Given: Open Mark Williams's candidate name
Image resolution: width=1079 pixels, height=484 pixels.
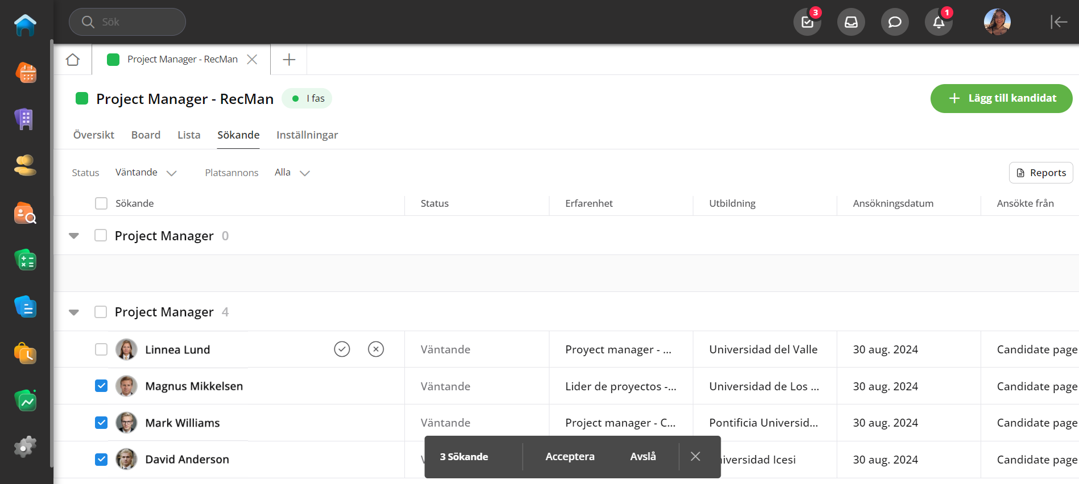Looking at the screenshot, I should click(x=183, y=423).
